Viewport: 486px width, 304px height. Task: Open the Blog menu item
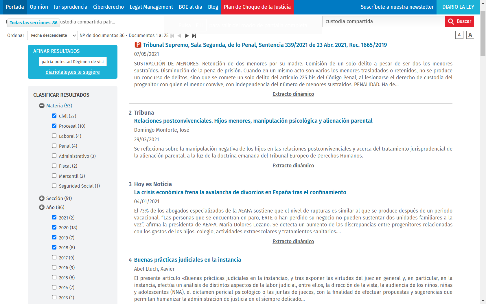pyautogui.click(x=213, y=7)
